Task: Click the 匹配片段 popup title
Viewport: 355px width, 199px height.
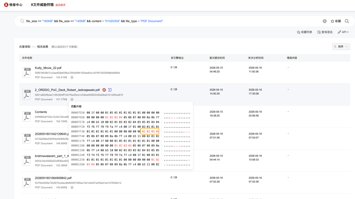Action: click(x=76, y=106)
